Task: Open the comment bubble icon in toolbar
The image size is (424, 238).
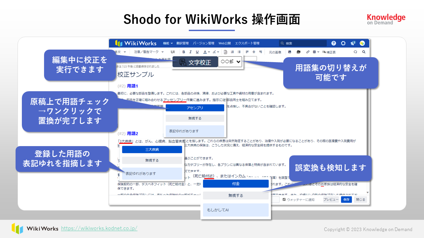Action: (x=355, y=52)
